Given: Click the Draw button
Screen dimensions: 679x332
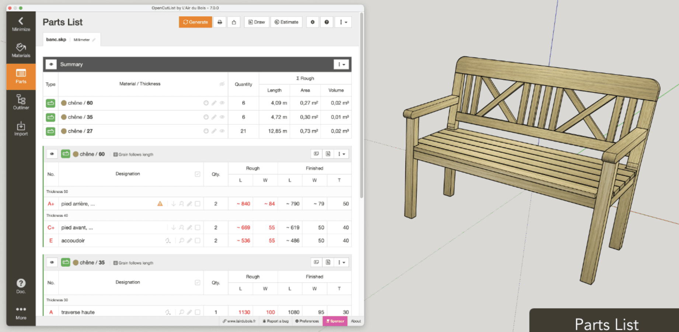Looking at the screenshot, I should click(257, 22).
